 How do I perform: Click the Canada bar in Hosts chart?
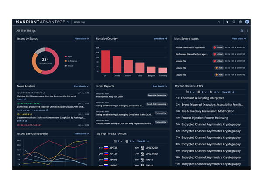pos(117,64)
